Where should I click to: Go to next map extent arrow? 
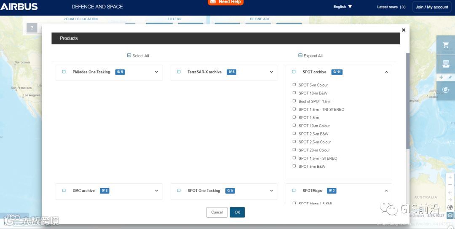point(450,200)
